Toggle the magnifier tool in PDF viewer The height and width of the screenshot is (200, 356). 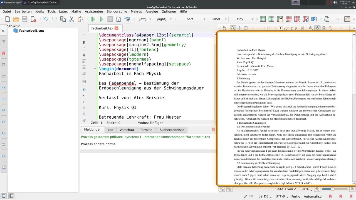click(x=233, y=28)
